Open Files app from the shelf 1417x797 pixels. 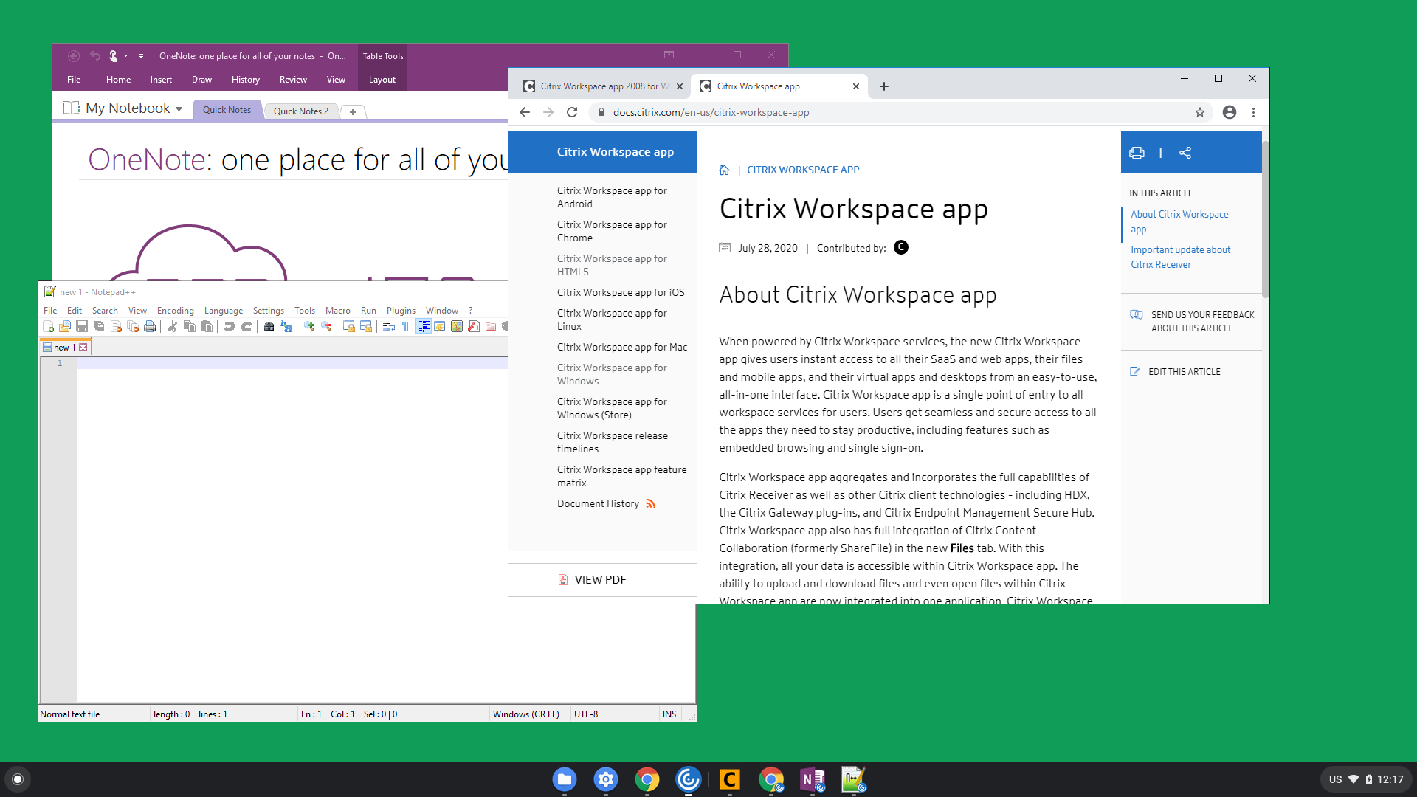pos(565,779)
